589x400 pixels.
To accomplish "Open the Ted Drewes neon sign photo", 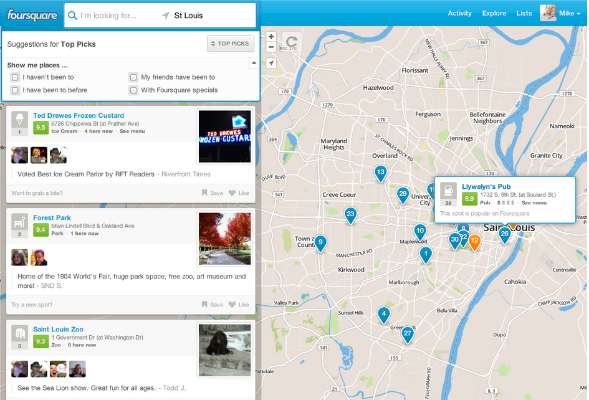I will tap(224, 136).
